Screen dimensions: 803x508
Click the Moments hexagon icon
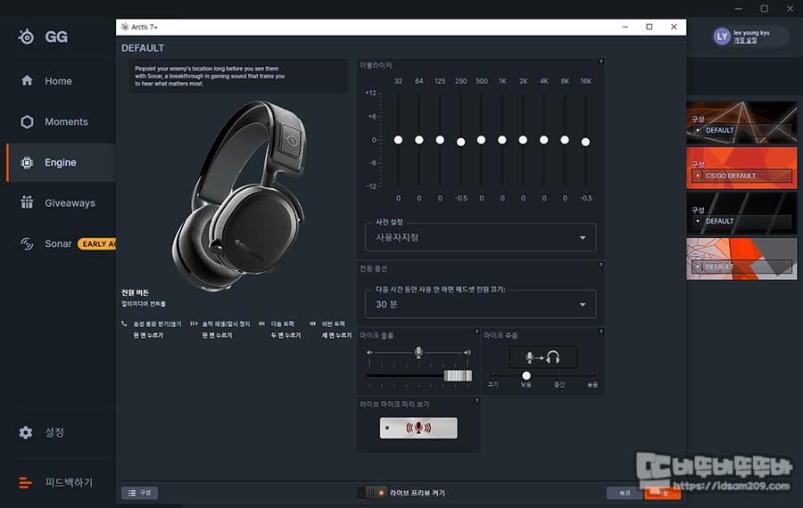point(27,122)
